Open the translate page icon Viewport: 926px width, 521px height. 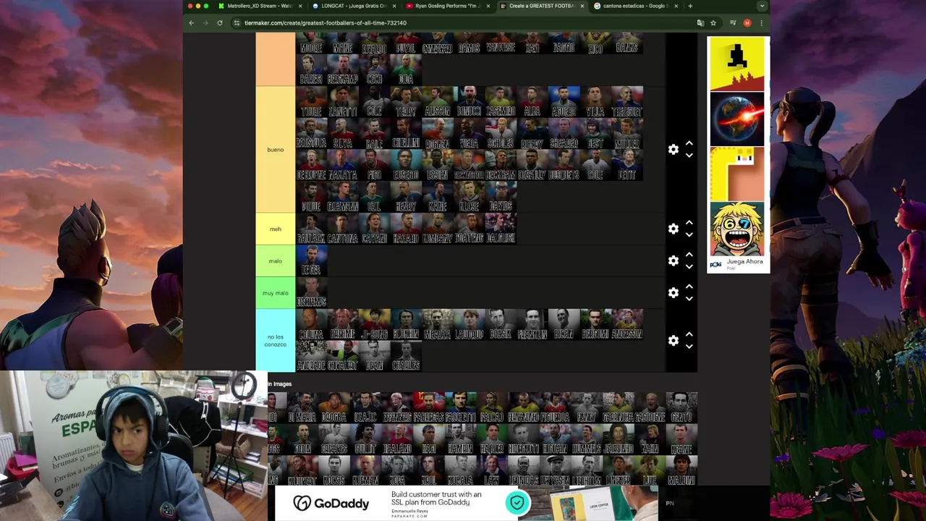tap(700, 22)
